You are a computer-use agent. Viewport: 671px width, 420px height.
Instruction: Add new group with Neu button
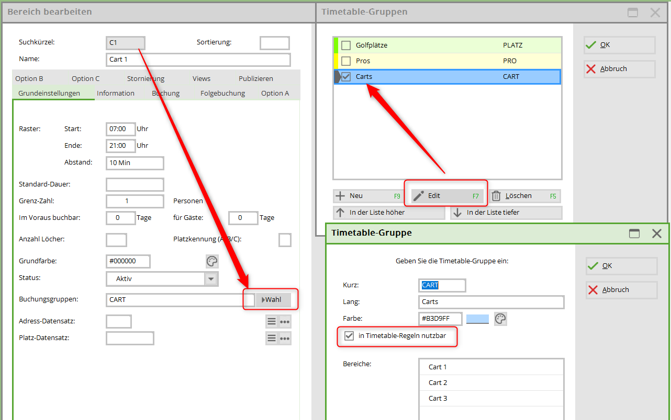[367, 196]
